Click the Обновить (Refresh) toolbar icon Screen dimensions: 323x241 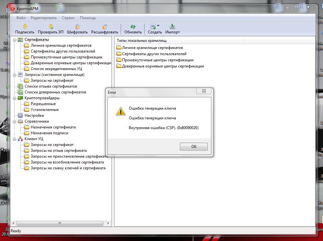pyautogui.click(x=133, y=27)
